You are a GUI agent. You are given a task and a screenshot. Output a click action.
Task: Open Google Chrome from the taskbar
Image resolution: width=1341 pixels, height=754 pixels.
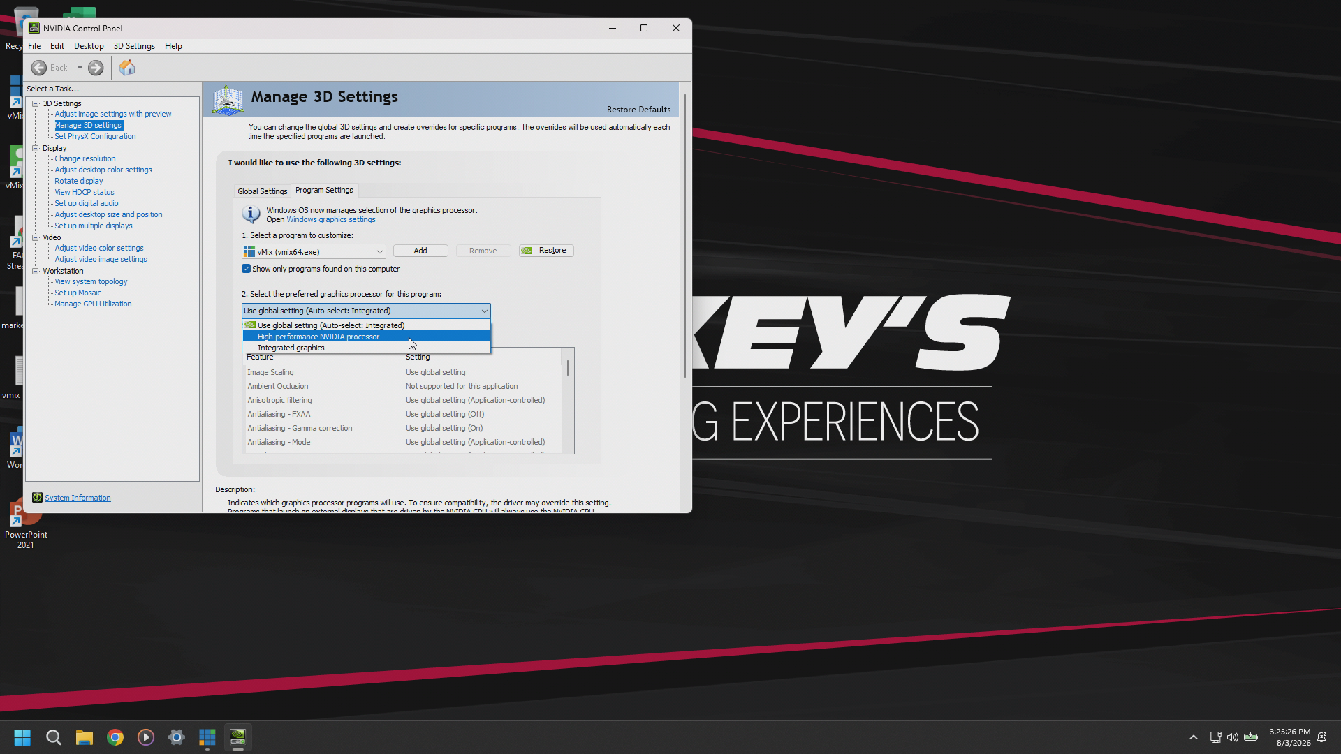(x=115, y=737)
